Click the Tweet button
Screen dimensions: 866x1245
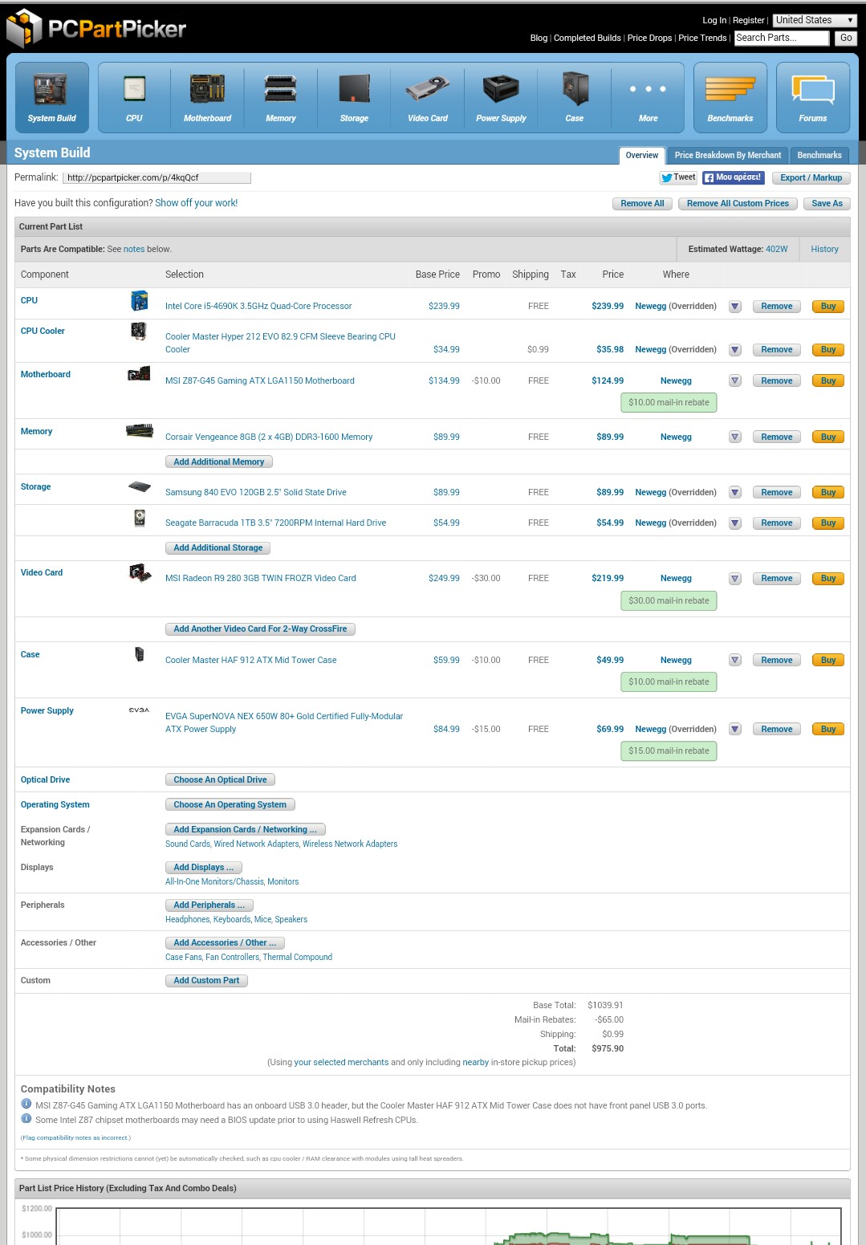[x=678, y=177]
